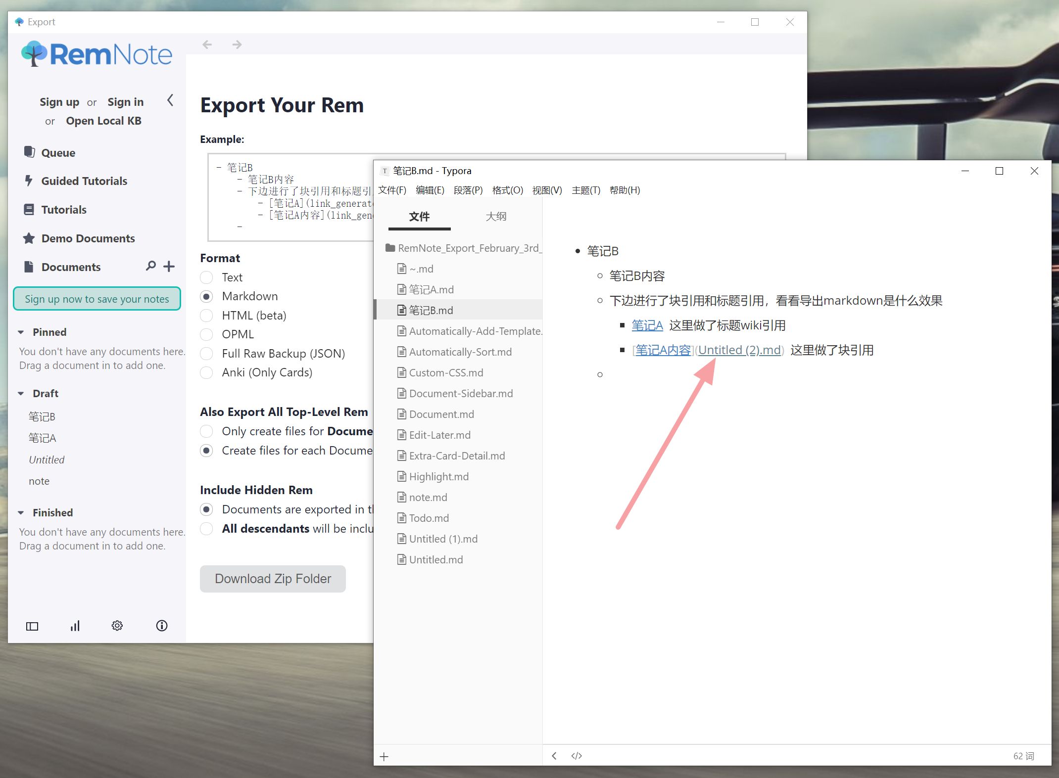Click the info circle icon

coord(161,626)
